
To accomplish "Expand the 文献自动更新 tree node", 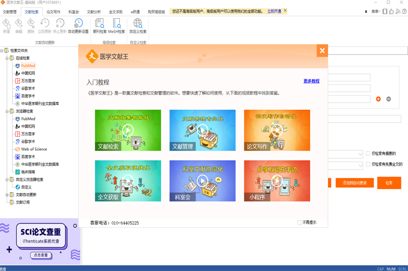I will 7,195.
